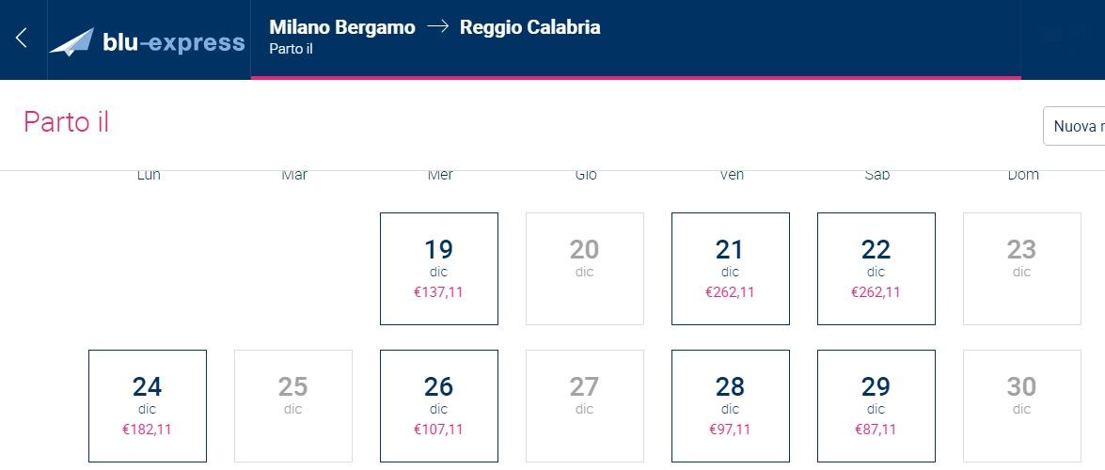Click the disabled 25 dic cell
This screenshot has height=470, width=1105.
(x=292, y=405)
